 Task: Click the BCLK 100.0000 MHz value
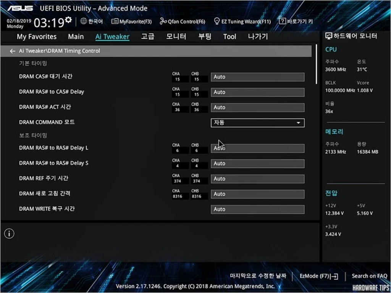point(340,90)
